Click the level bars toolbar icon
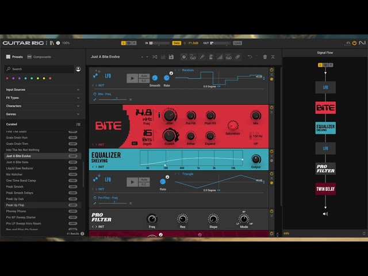The width and height of the screenshot is (368, 276). point(220,57)
